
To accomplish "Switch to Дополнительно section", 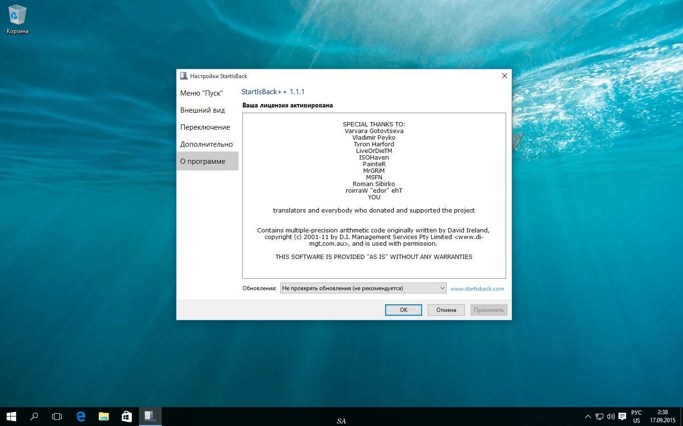I will [x=207, y=144].
